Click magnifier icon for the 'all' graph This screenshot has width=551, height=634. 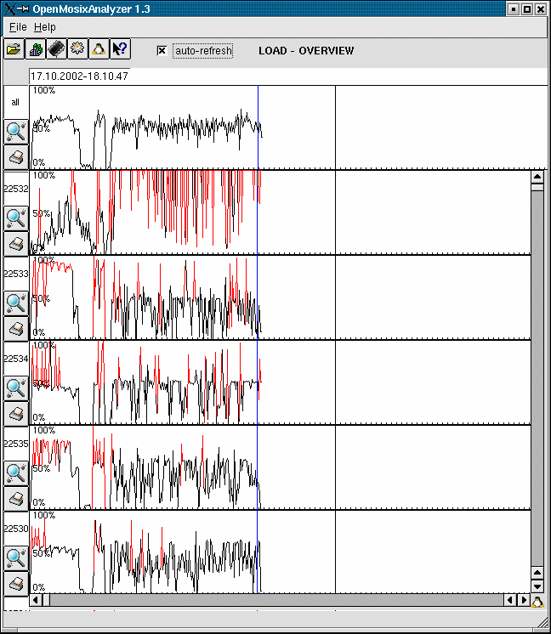click(x=15, y=131)
